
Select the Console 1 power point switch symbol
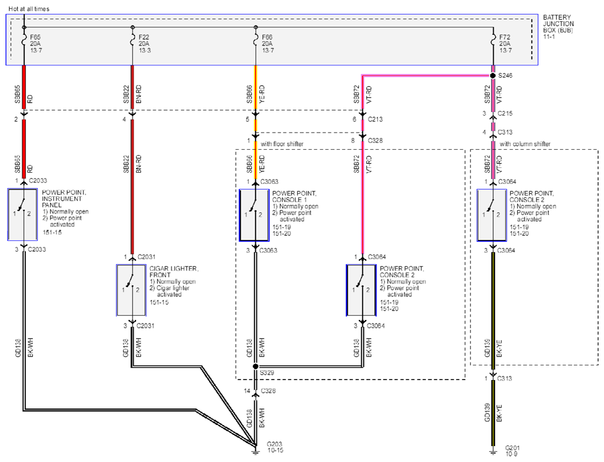[254, 216]
